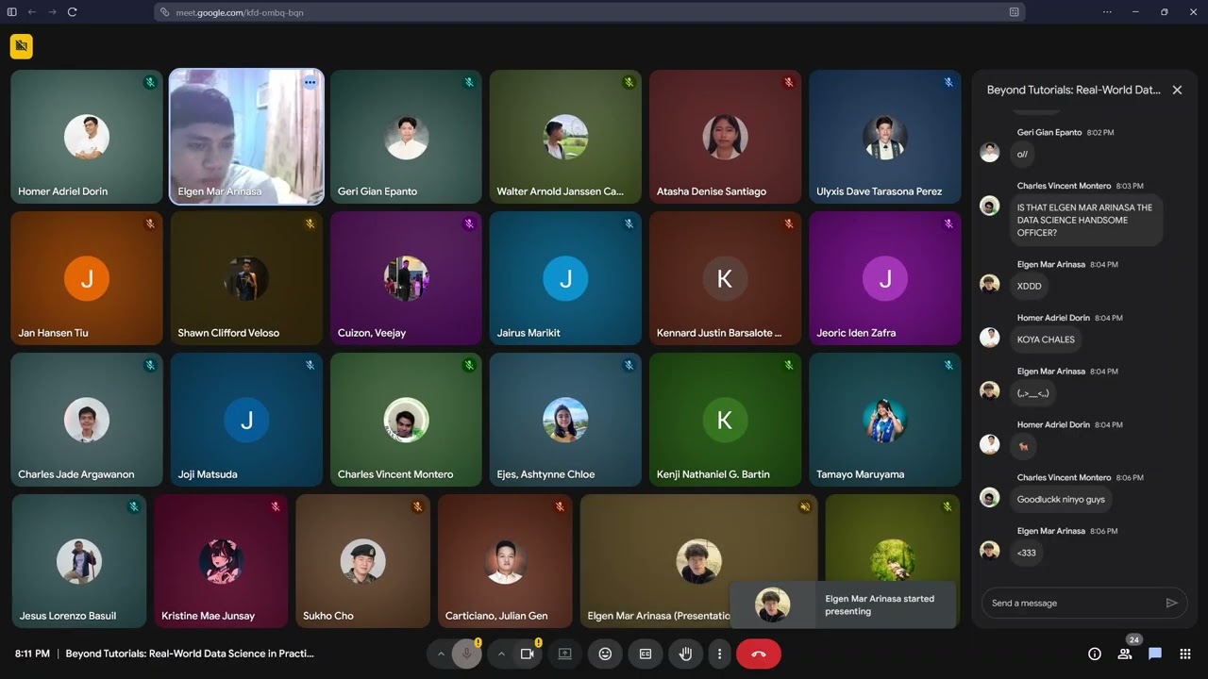
Task: Select Sukho Cho's tile
Action: 362,561
